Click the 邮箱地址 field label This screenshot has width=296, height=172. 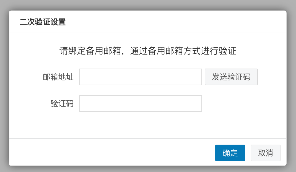pos(58,77)
